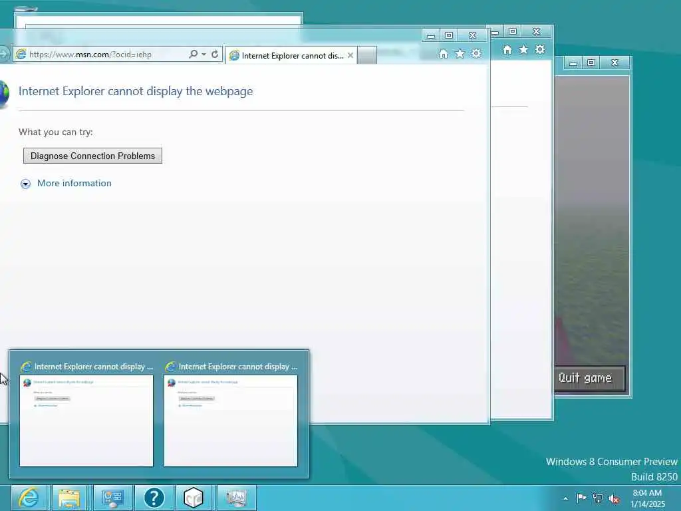Open Control Panel icon on the taskbar
The height and width of the screenshot is (511, 681).
click(112, 498)
